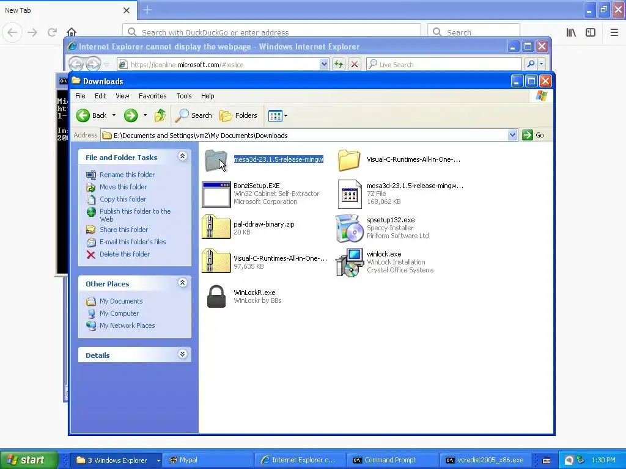Open a new tab with plus button
Image resolution: width=626 pixels, height=469 pixels.
pyautogui.click(x=147, y=10)
